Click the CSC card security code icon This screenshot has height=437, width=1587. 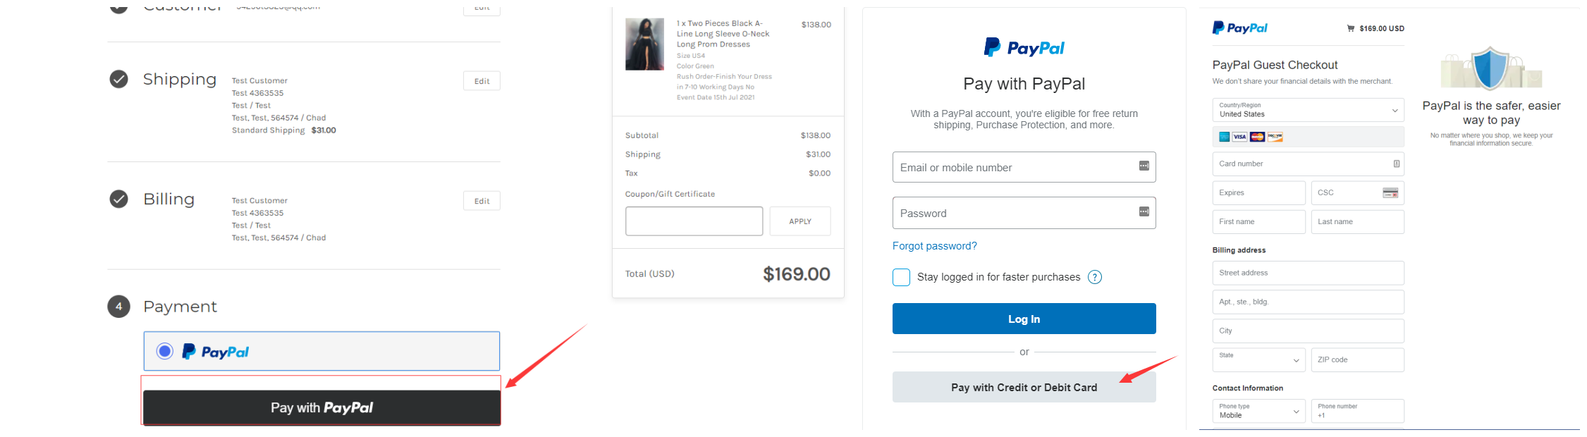(1390, 193)
